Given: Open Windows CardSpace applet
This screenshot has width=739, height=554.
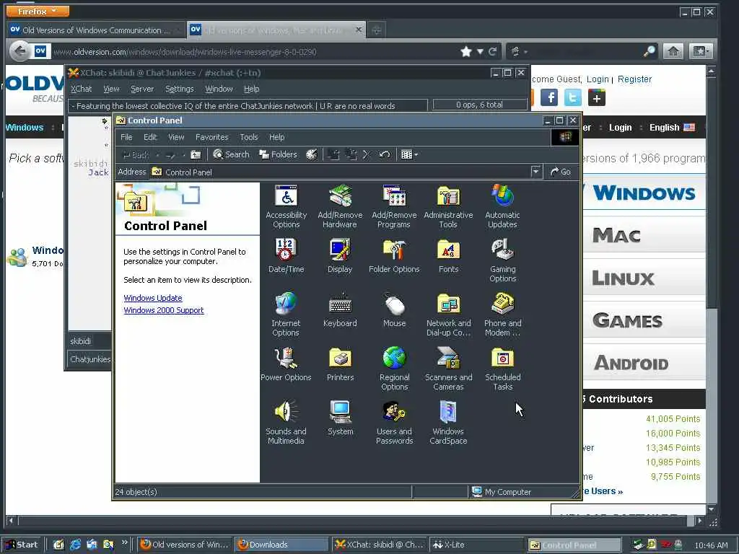Looking at the screenshot, I should [x=448, y=422].
